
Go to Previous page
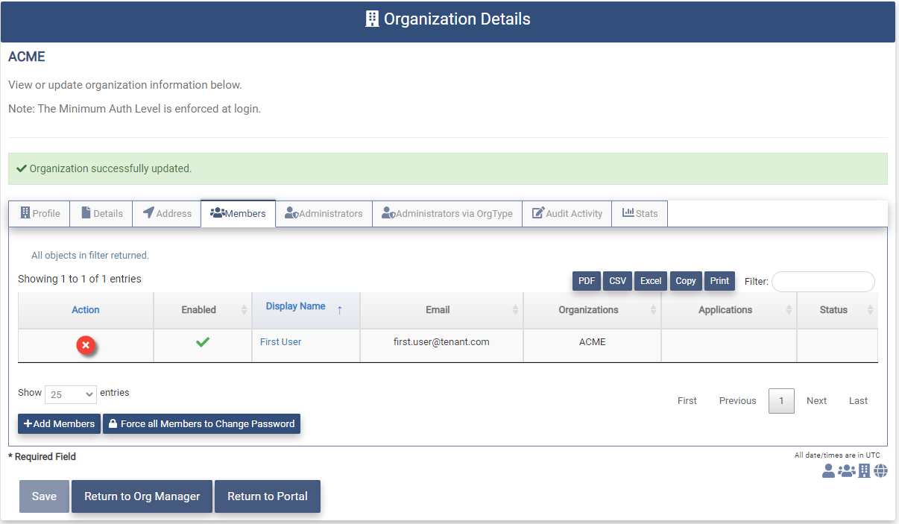[x=738, y=401]
